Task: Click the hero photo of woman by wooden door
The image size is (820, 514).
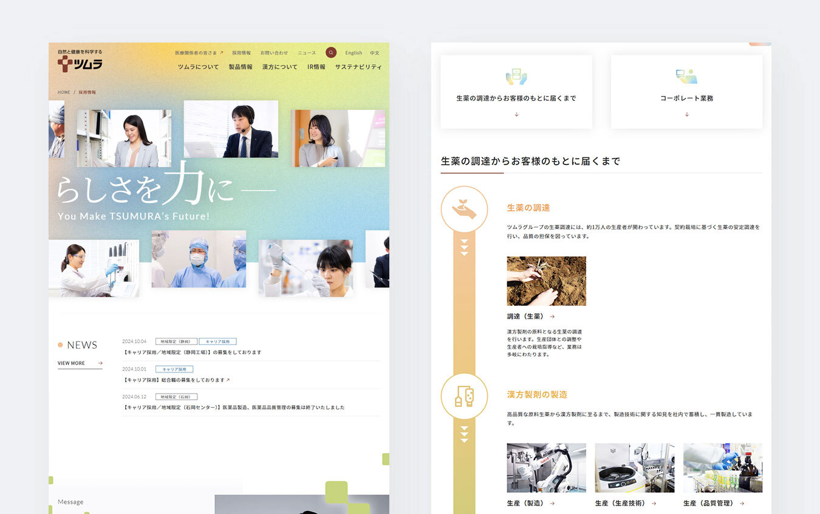Action: [x=338, y=139]
